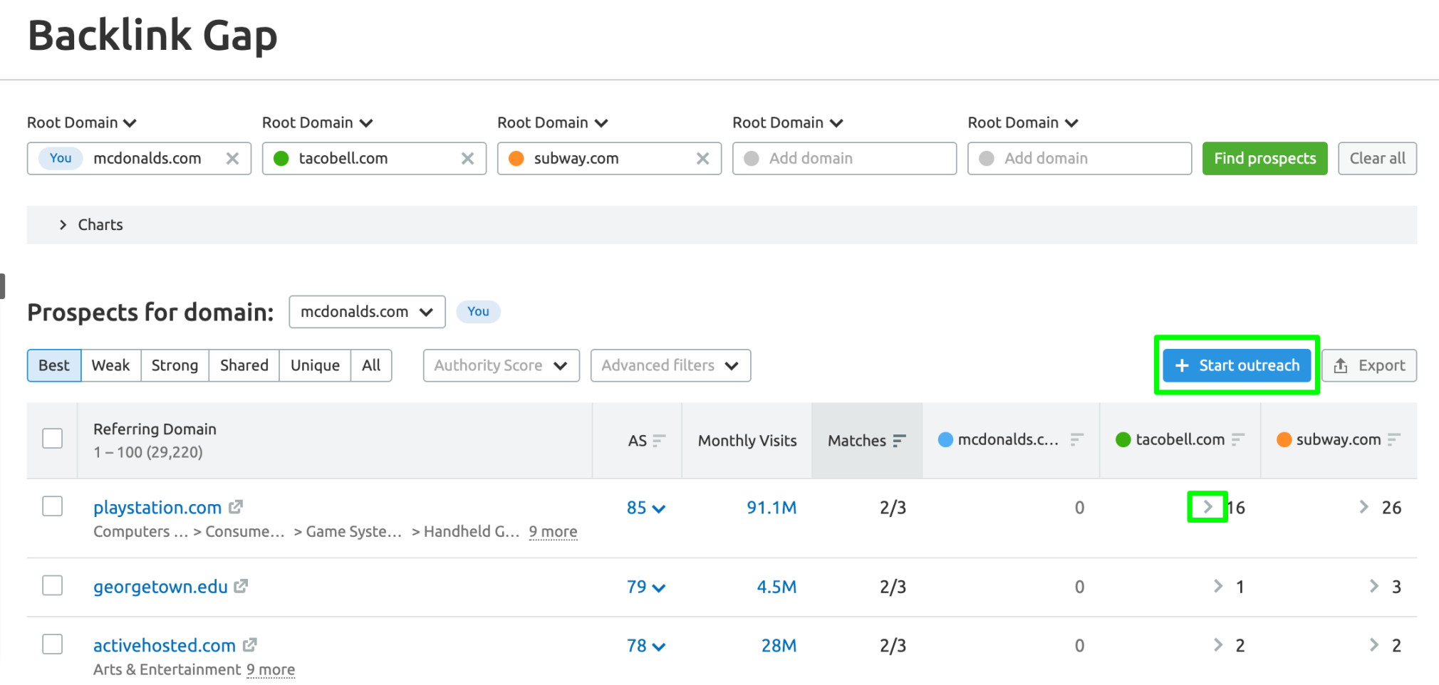Switch to the Shared prospects tab

[x=244, y=365]
